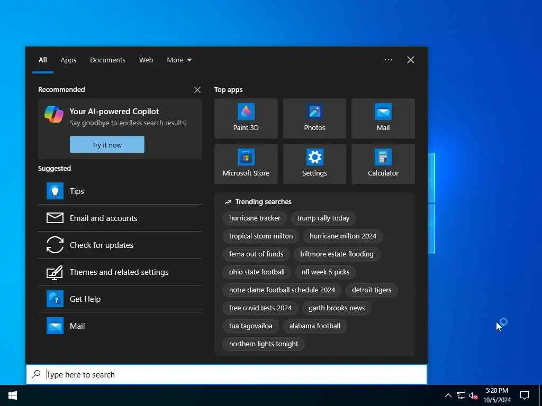Switch to the Web tab
The width and height of the screenshot is (542, 406).
pos(146,60)
